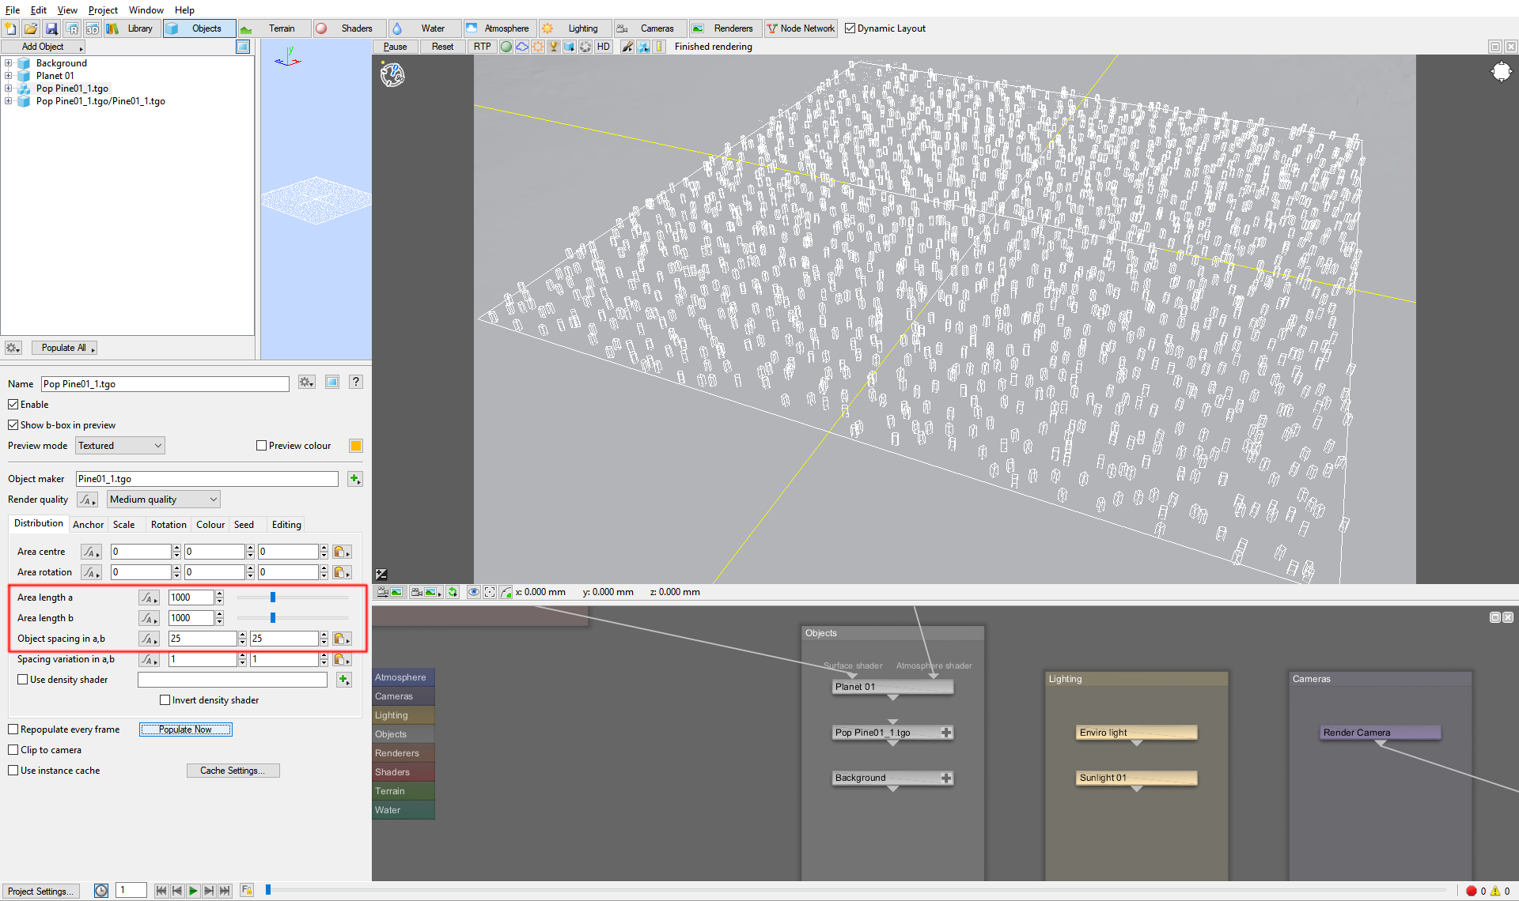Switch to the Colour tab

210,525
